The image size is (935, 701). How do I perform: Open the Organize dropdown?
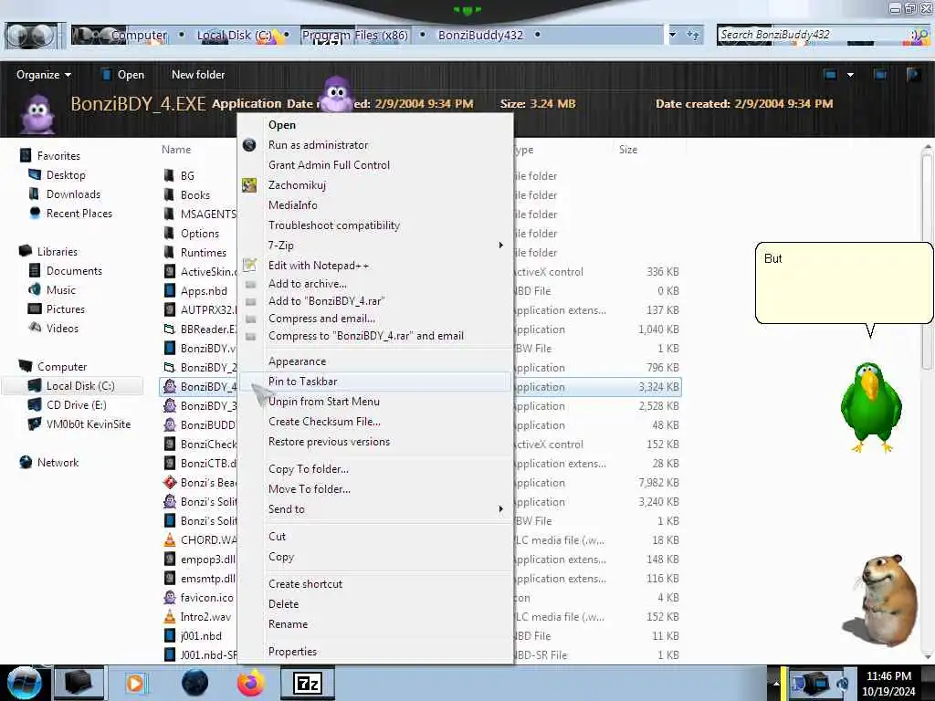tap(44, 75)
